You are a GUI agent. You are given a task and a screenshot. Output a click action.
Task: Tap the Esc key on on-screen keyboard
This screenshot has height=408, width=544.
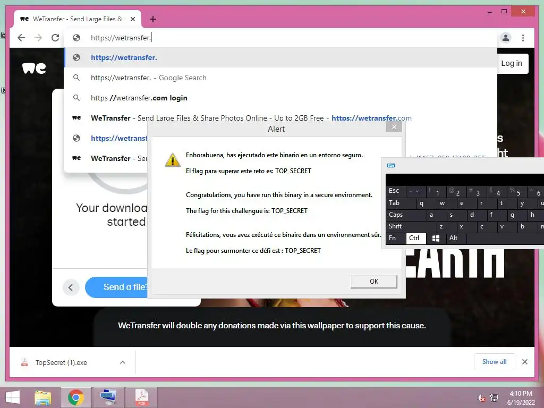[x=395, y=191]
